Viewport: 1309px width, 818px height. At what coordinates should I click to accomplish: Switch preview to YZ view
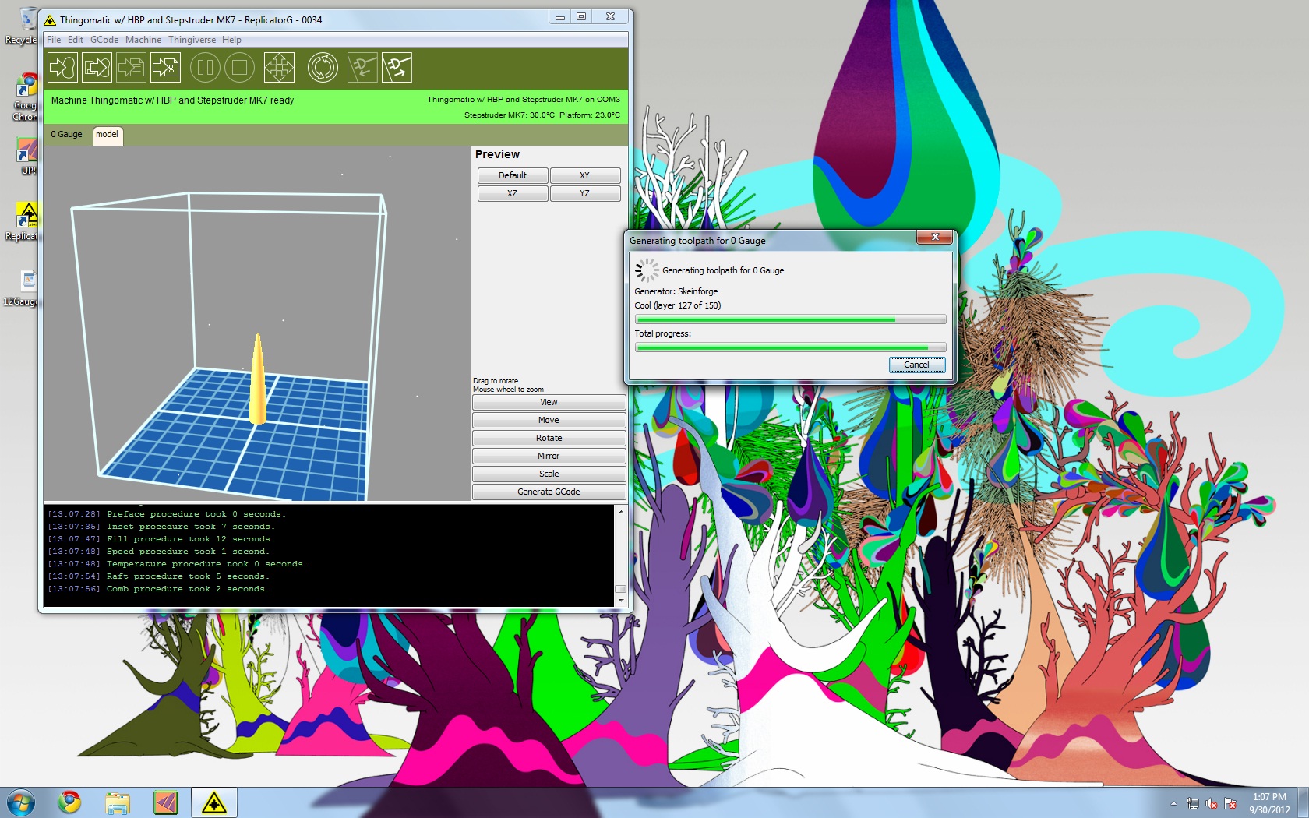pos(585,193)
